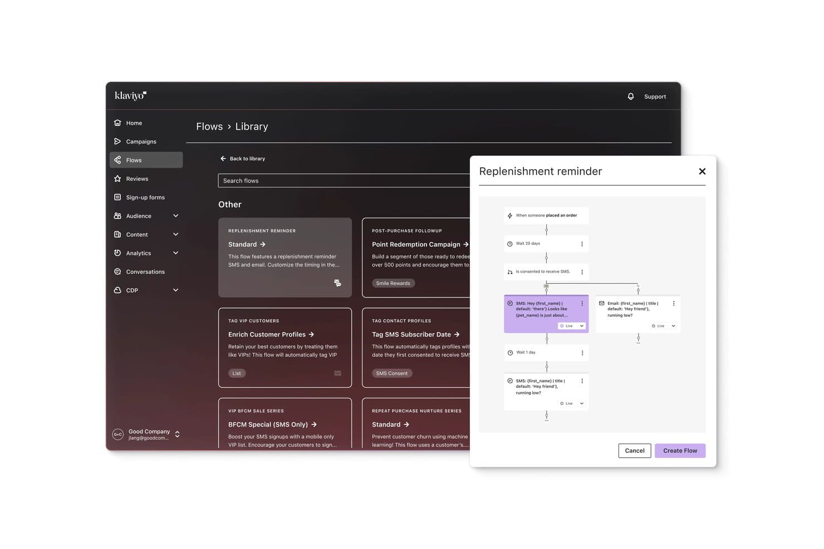The height and width of the screenshot is (549, 824).
Task: Open Tag SMS Subscriber Date flow
Action: pyautogui.click(x=416, y=334)
